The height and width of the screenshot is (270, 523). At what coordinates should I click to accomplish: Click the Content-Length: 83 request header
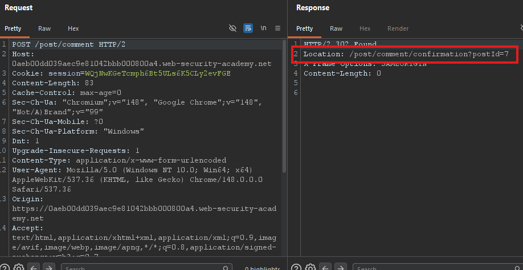[x=53, y=83]
